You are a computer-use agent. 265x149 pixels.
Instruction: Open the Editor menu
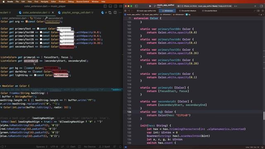[53, 2]
